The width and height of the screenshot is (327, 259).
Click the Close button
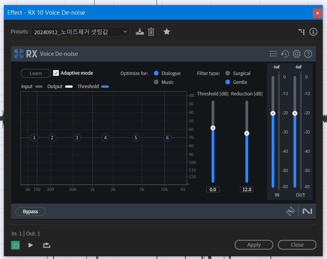pos(297,245)
